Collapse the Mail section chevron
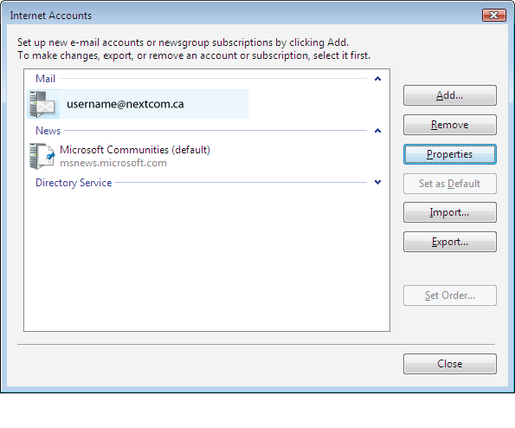 click(377, 79)
